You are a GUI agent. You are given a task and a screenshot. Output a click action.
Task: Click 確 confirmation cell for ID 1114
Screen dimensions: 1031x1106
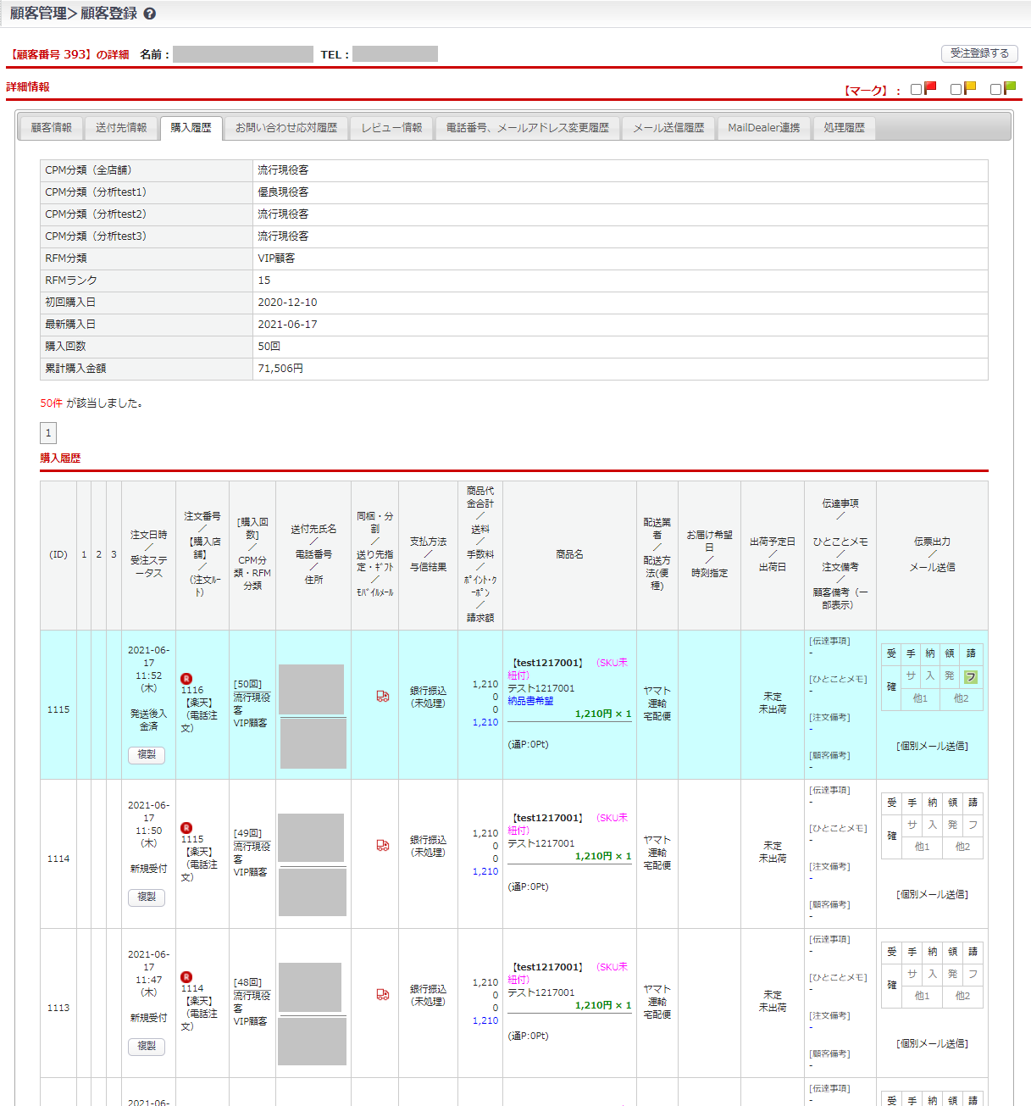click(891, 836)
